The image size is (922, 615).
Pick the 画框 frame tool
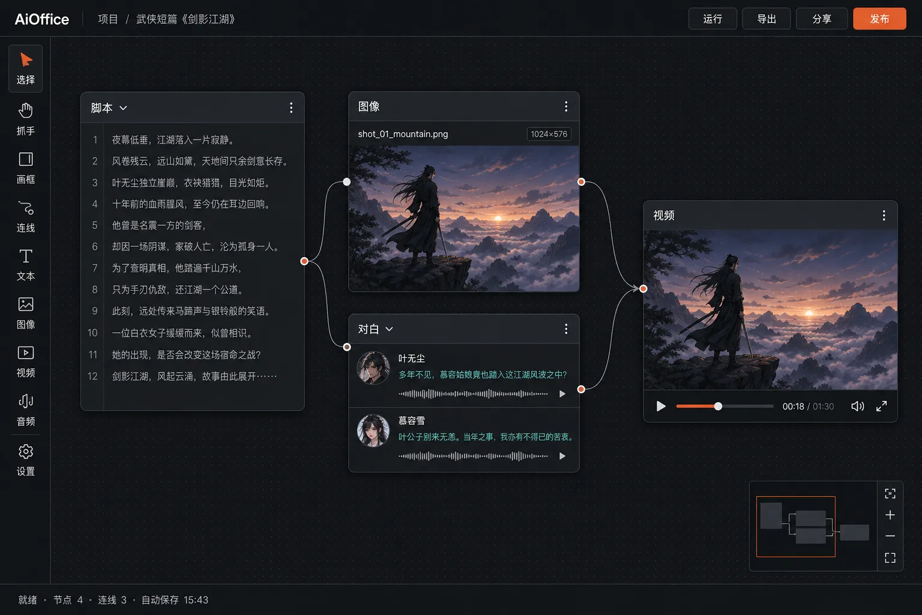(25, 168)
